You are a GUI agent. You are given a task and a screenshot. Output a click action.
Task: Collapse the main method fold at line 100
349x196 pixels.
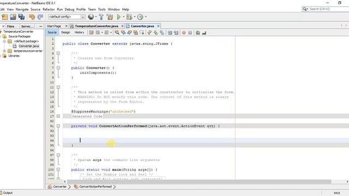[58, 169]
